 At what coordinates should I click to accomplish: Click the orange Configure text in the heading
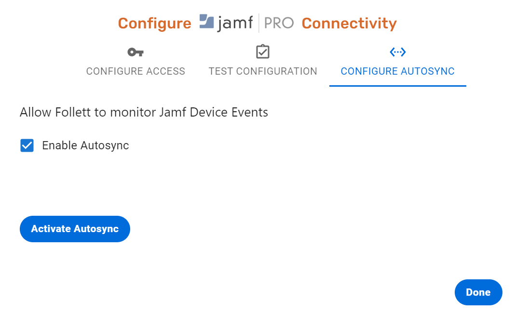coord(154,23)
